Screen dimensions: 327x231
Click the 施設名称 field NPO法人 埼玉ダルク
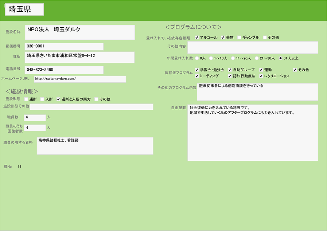pos(79,32)
